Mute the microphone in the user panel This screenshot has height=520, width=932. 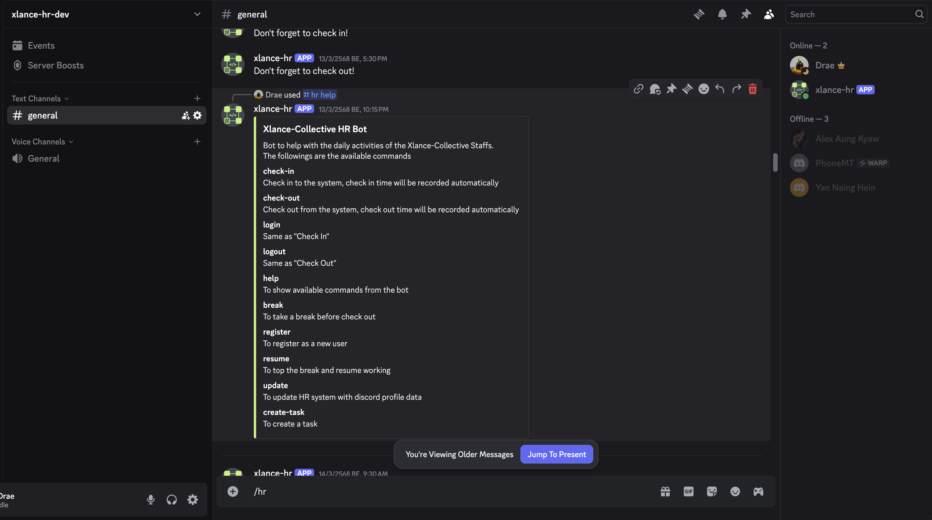150,500
